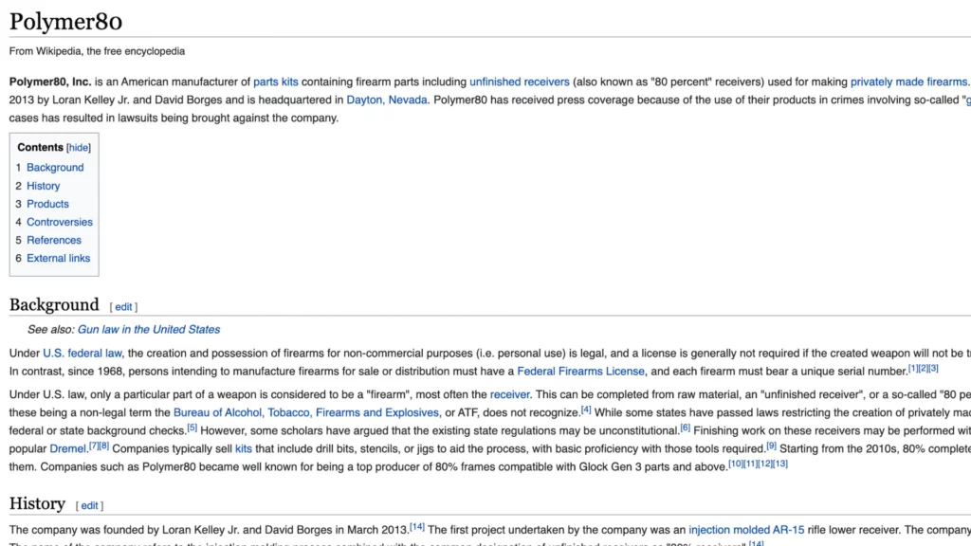Open Federal Firearms License article

click(580, 372)
